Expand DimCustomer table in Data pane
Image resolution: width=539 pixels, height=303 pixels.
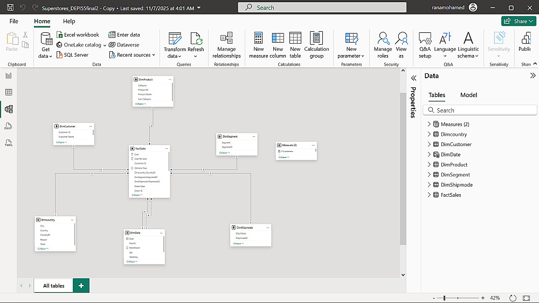tap(429, 144)
